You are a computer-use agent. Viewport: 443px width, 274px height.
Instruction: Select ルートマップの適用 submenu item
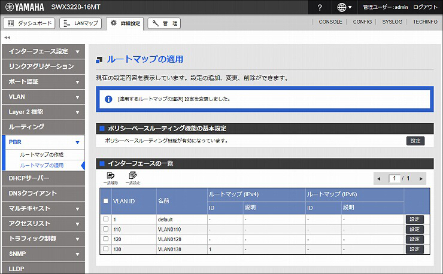pos(42,166)
